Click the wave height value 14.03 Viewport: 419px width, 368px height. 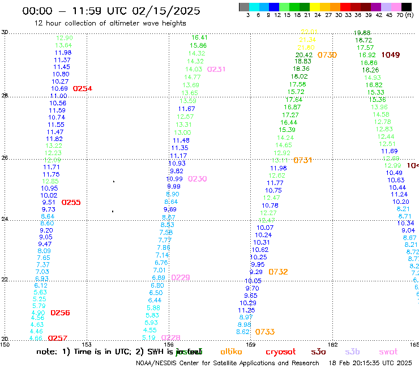pos(194,69)
